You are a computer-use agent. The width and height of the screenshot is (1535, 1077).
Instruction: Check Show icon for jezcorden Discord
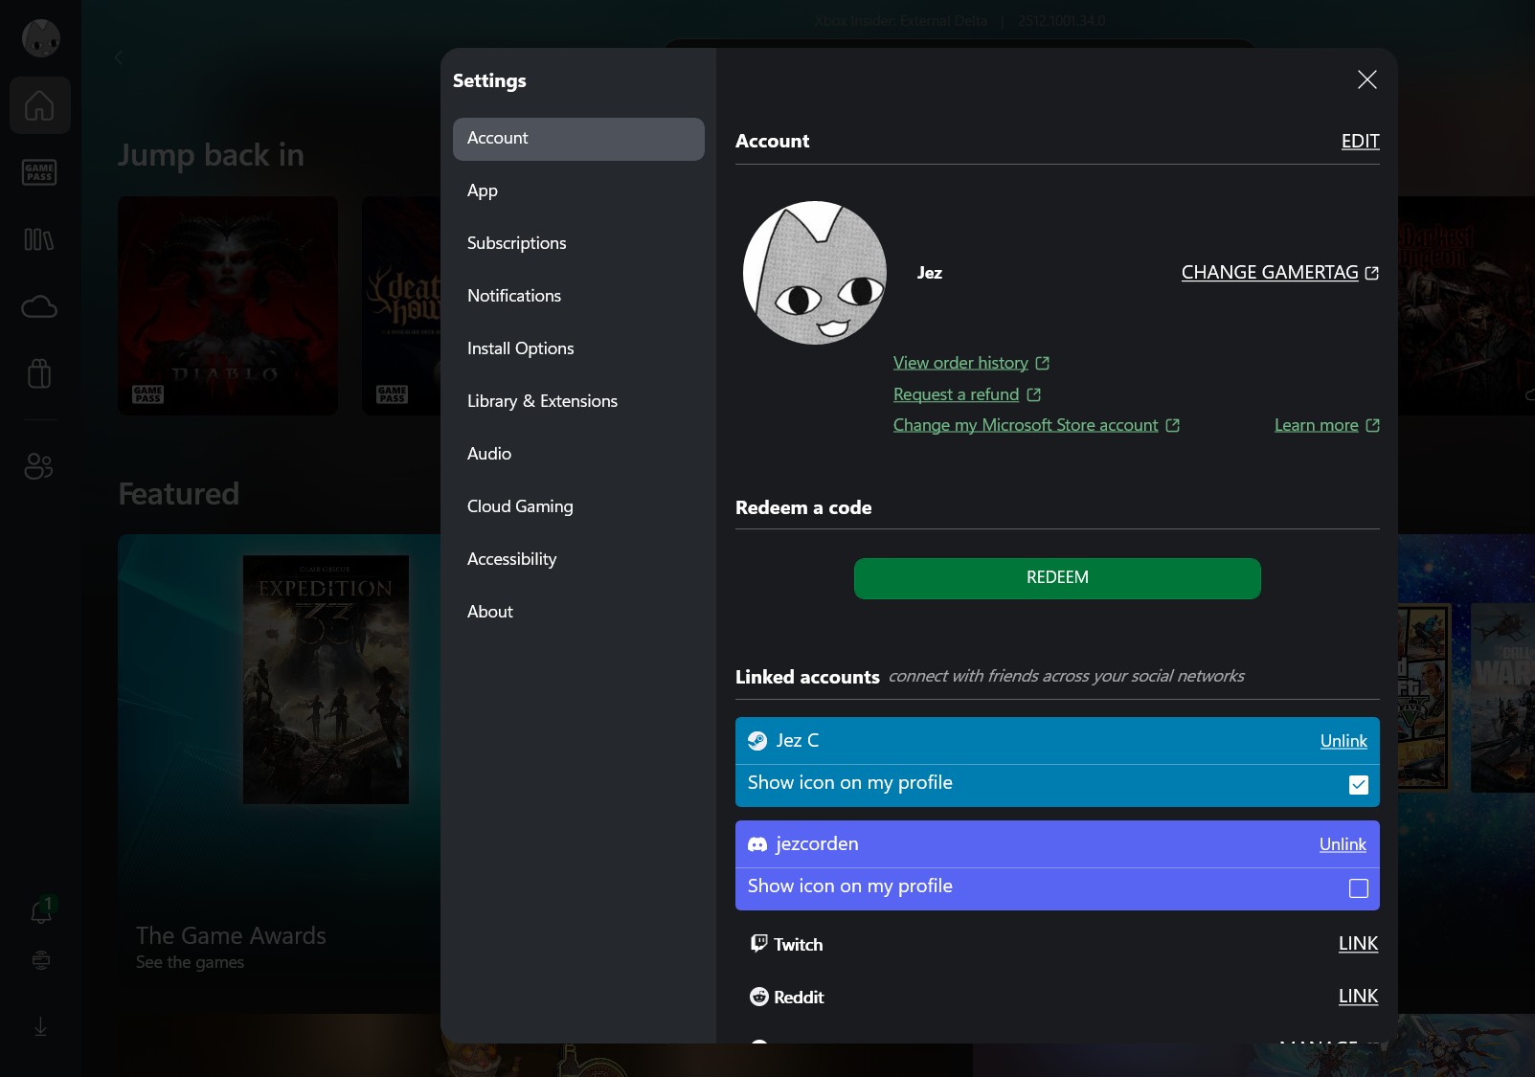click(x=1358, y=888)
